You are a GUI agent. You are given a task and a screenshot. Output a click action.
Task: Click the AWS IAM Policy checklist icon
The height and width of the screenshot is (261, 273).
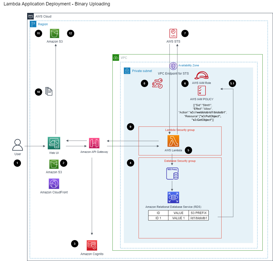(202, 91)
